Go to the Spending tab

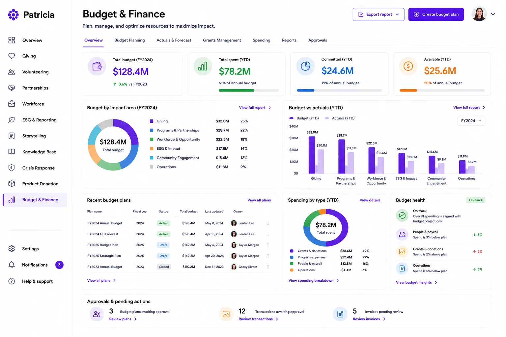[x=262, y=40]
